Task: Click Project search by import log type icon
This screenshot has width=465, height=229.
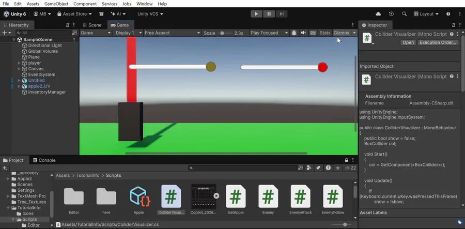Action: click(328, 168)
